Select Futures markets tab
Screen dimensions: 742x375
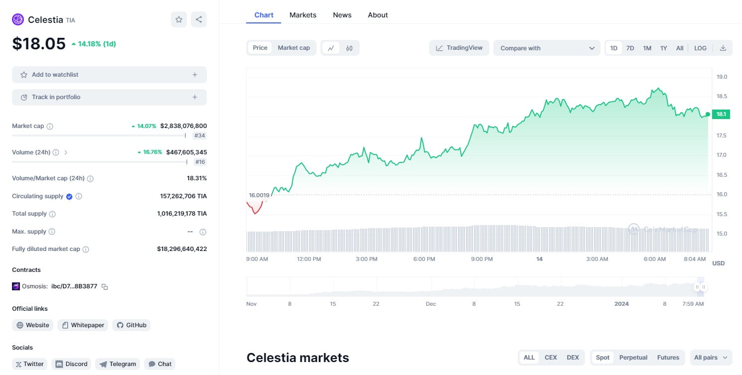(x=668, y=358)
